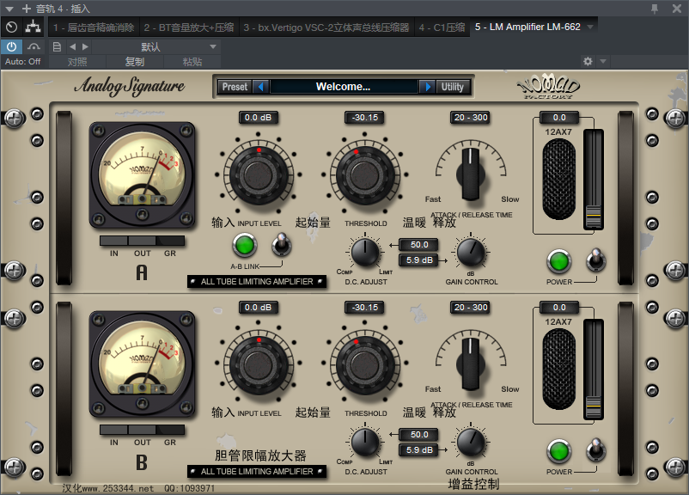Expand the arrow next to gear icon
Image resolution: width=689 pixels, height=495 pixels.
click(x=603, y=61)
